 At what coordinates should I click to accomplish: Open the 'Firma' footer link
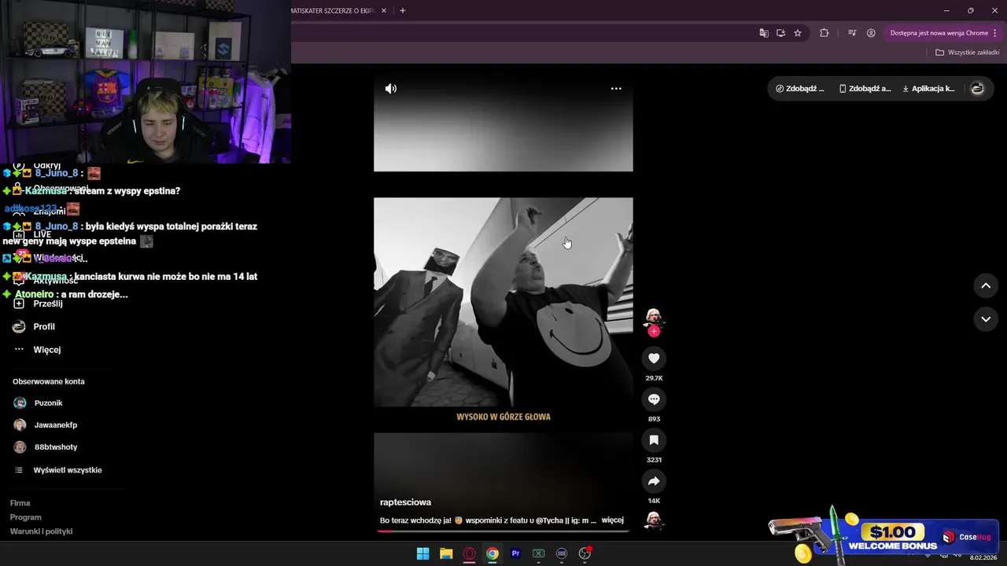pyautogui.click(x=20, y=503)
